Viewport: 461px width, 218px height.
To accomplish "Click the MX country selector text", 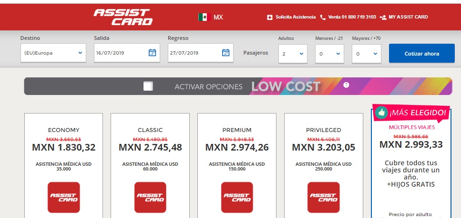I will 218,17.
